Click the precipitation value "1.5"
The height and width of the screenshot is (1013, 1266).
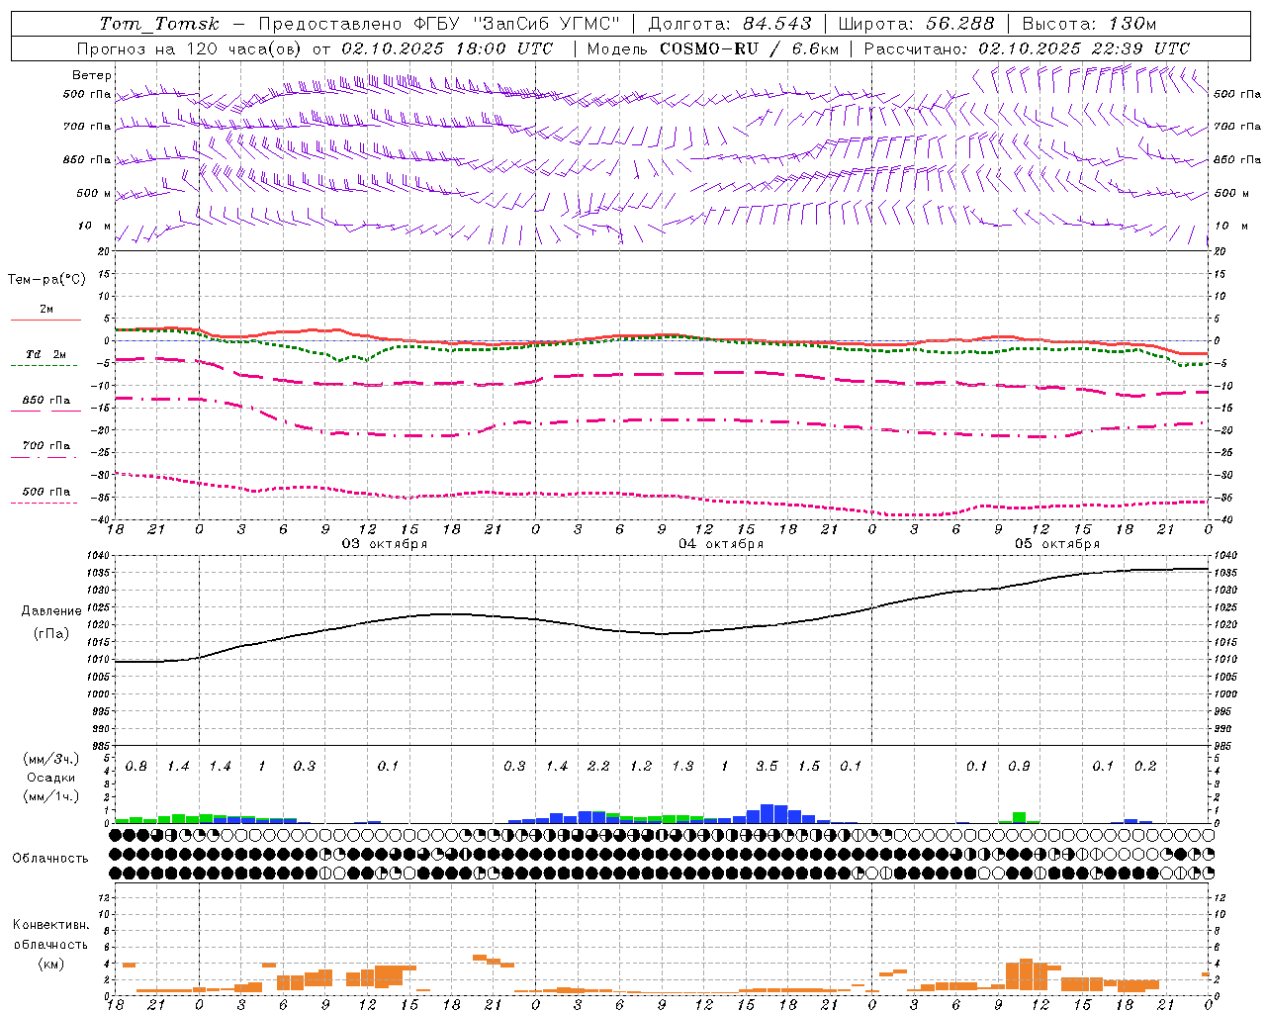click(x=809, y=767)
